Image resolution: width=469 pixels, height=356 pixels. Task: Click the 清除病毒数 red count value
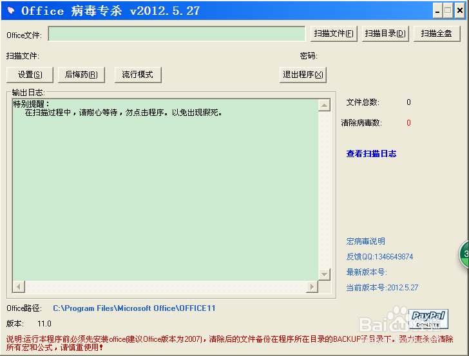click(x=408, y=123)
